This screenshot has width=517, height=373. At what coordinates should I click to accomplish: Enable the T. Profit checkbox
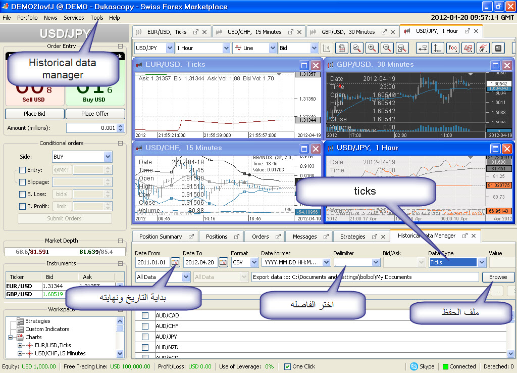coord(22,206)
